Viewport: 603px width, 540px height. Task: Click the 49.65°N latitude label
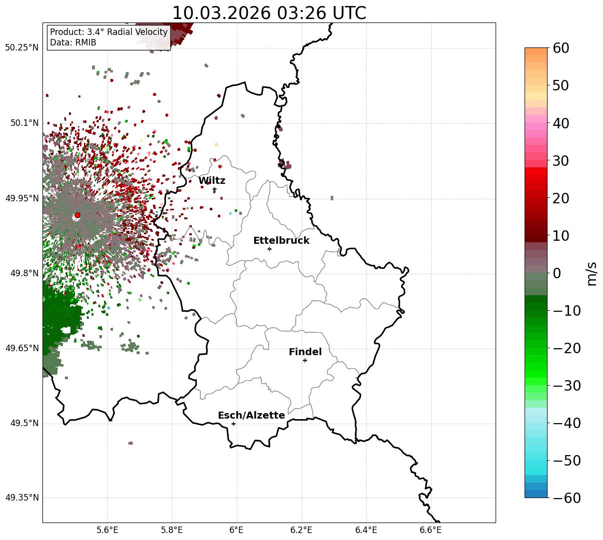21,348
